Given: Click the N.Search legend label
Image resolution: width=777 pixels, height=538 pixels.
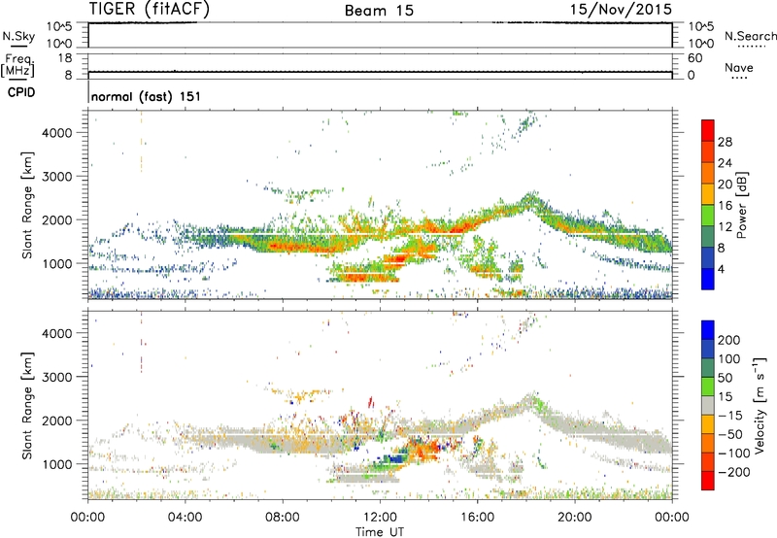Looking at the screenshot, I should point(750,36).
